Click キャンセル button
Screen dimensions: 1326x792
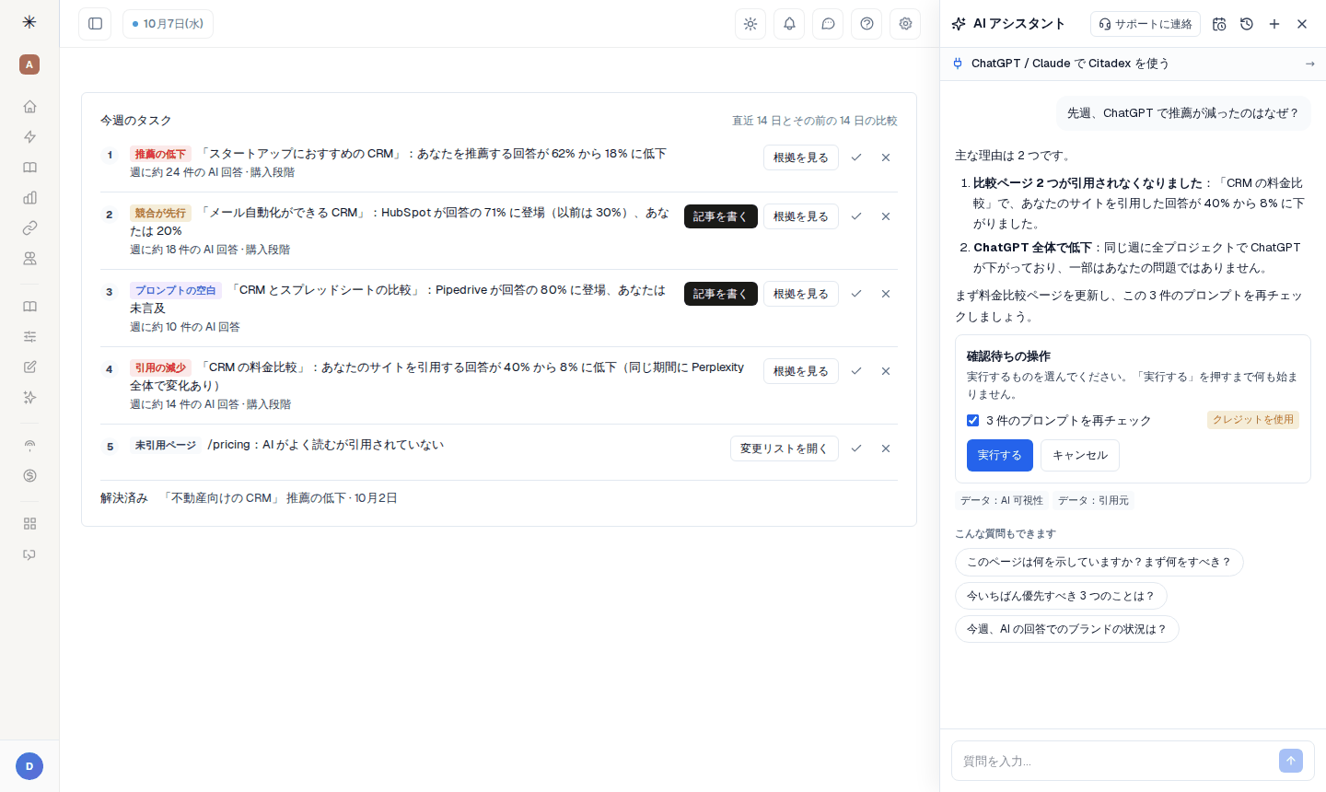[x=1080, y=456]
